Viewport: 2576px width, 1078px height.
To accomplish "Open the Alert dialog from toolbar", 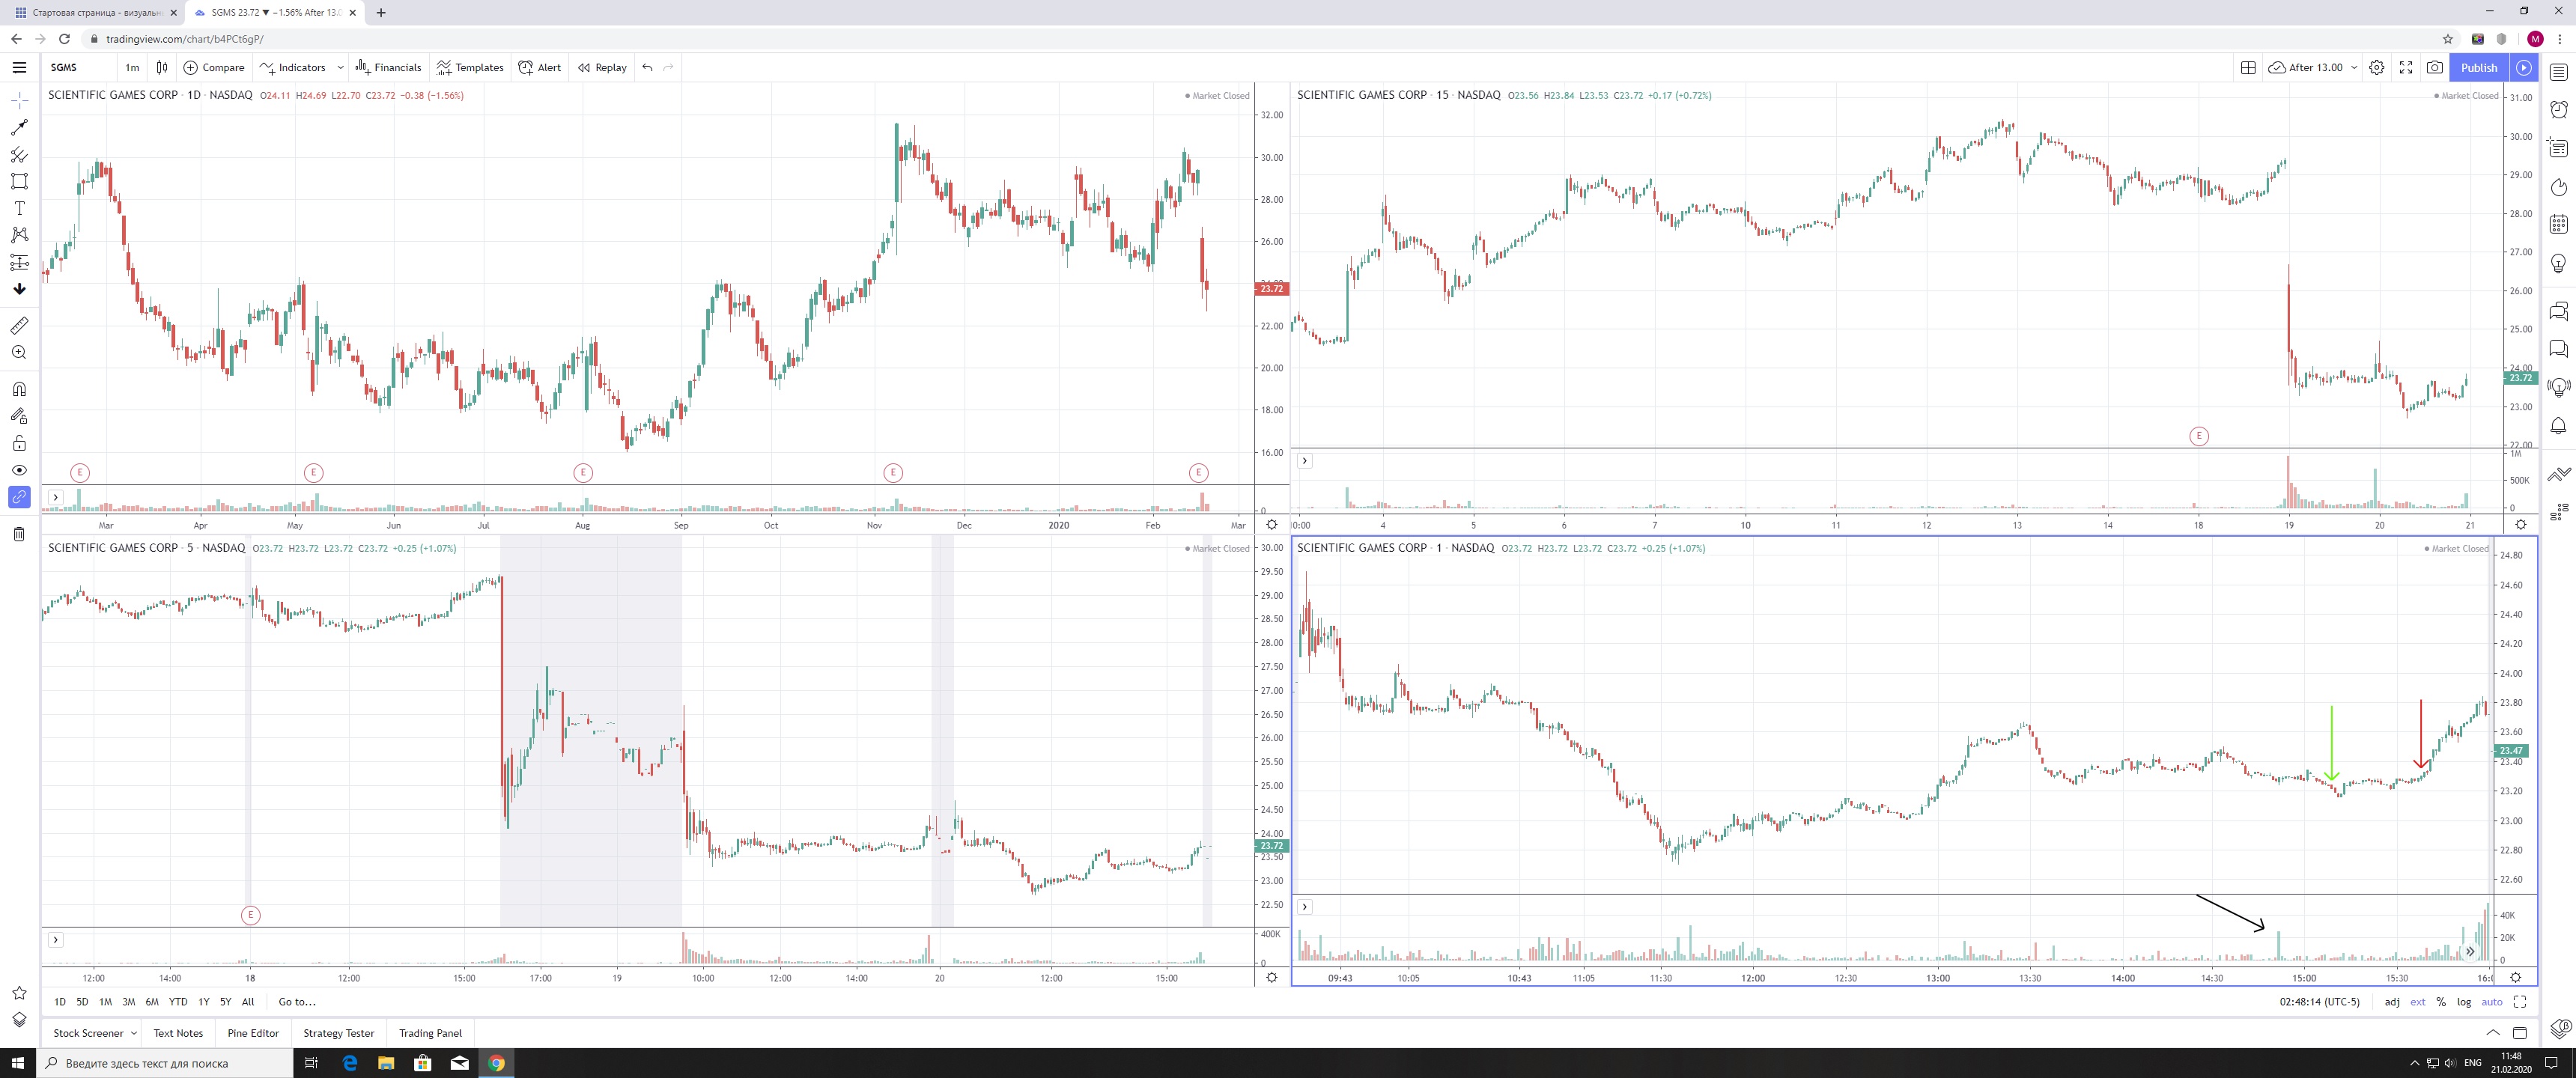I will [540, 67].
